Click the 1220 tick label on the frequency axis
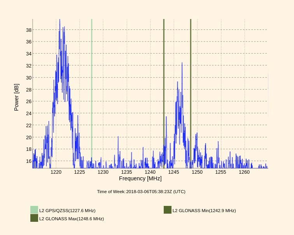 click(56, 172)
